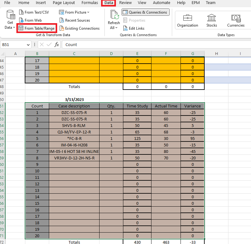Select the Qty. header cell
The height and width of the screenshot is (244, 251).
111,106
